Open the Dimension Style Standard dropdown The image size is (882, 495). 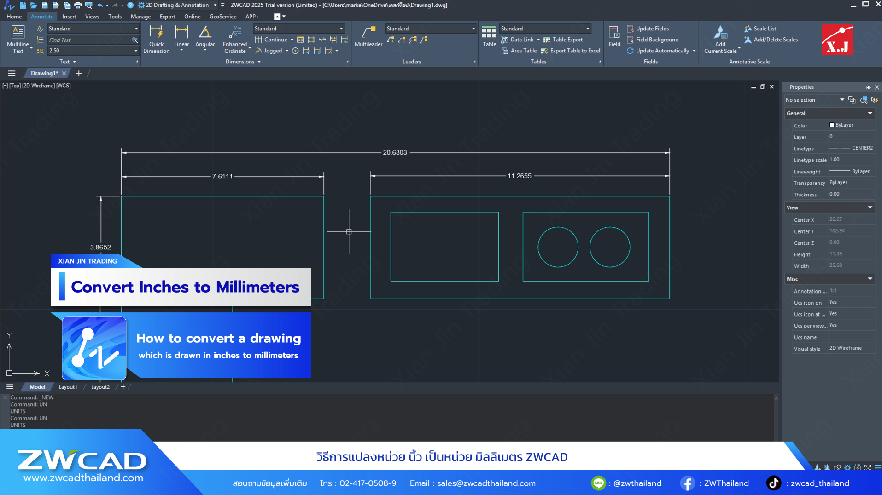click(341, 29)
